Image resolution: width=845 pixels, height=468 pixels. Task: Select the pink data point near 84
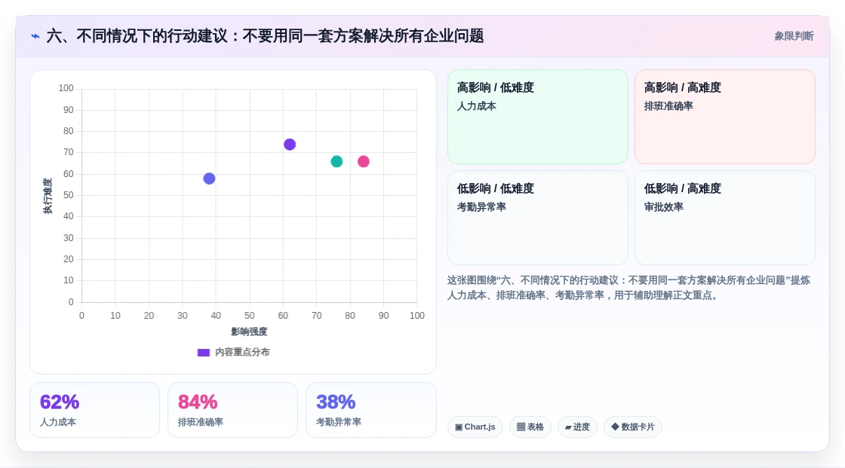click(364, 161)
